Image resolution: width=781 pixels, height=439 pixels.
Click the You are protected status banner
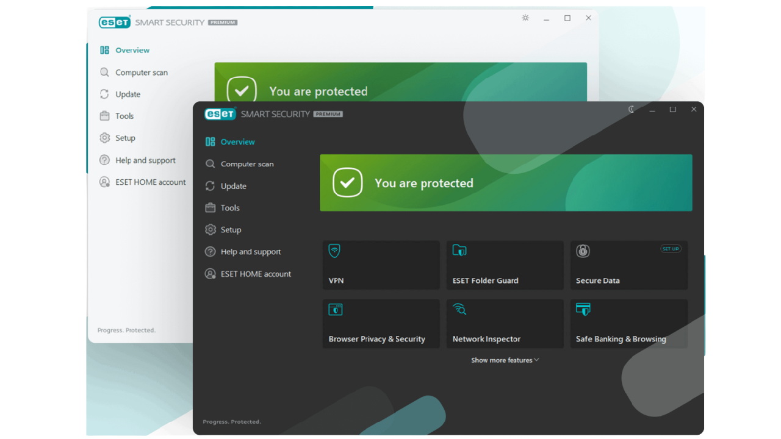tap(506, 183)
